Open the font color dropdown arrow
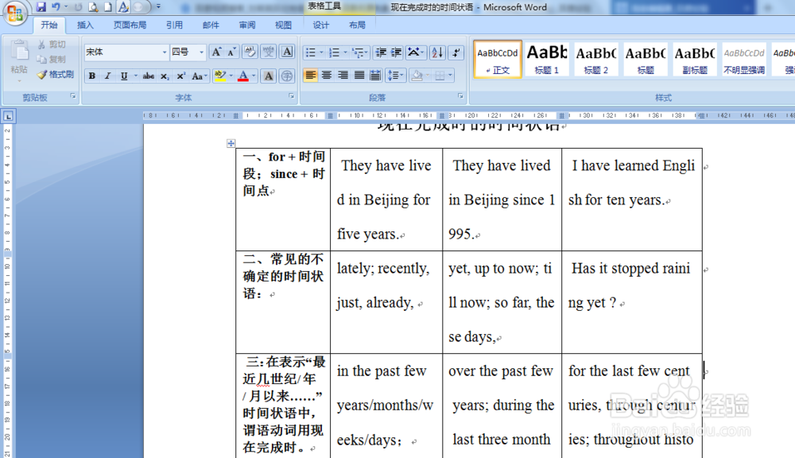This screenshot has width=795, height=458. [252, 76]
